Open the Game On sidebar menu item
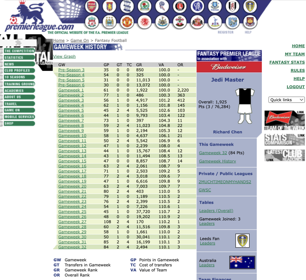Image resolution: width=306 pixels, height=280 pixels. (19, 110)
